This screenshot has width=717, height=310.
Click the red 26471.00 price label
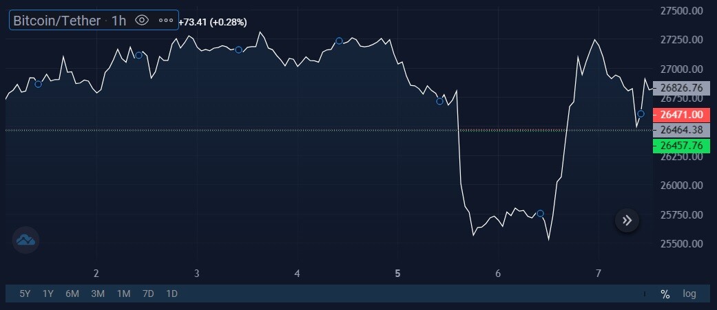point(681,115)
